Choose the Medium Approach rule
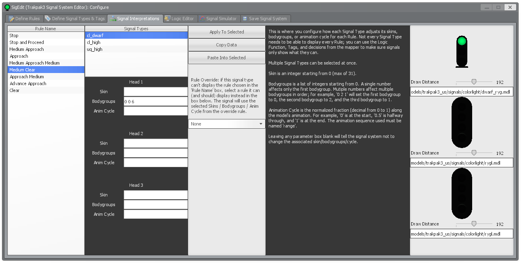521x263 pixels. pos(46,49)
